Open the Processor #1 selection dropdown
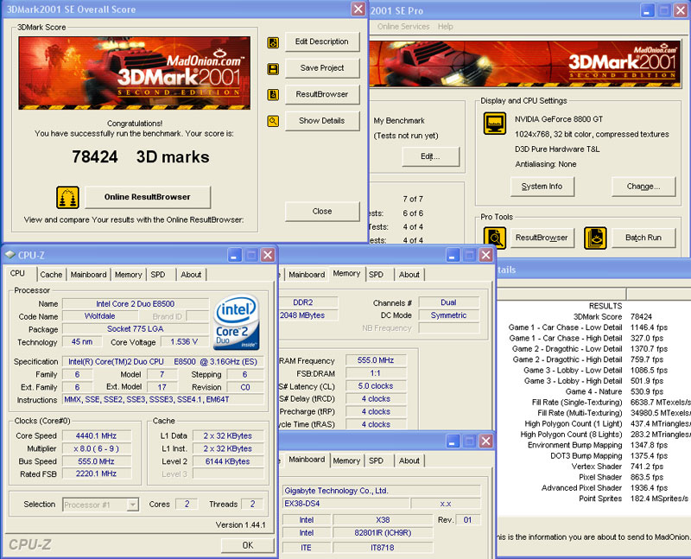This screenshot has height=559, width=691. tap(101, 505)
